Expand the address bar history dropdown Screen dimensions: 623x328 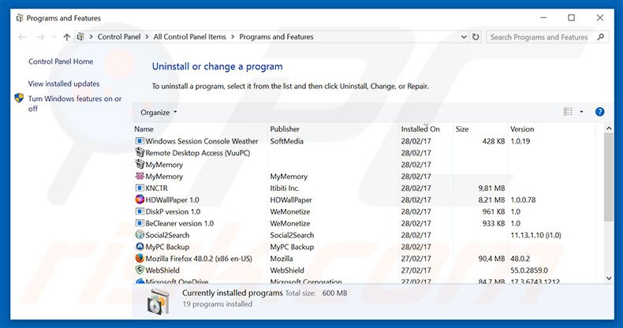pos(464,37)
